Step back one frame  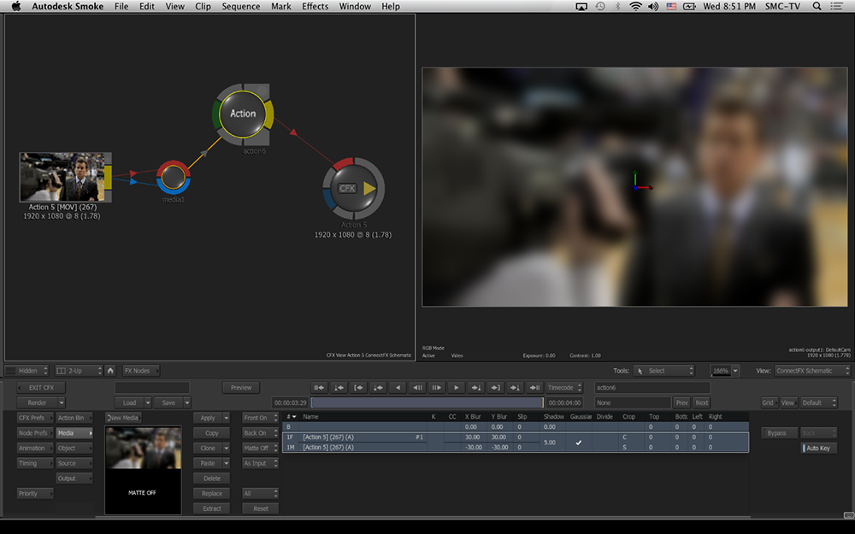pyautogui.click(x=418, y=387)
